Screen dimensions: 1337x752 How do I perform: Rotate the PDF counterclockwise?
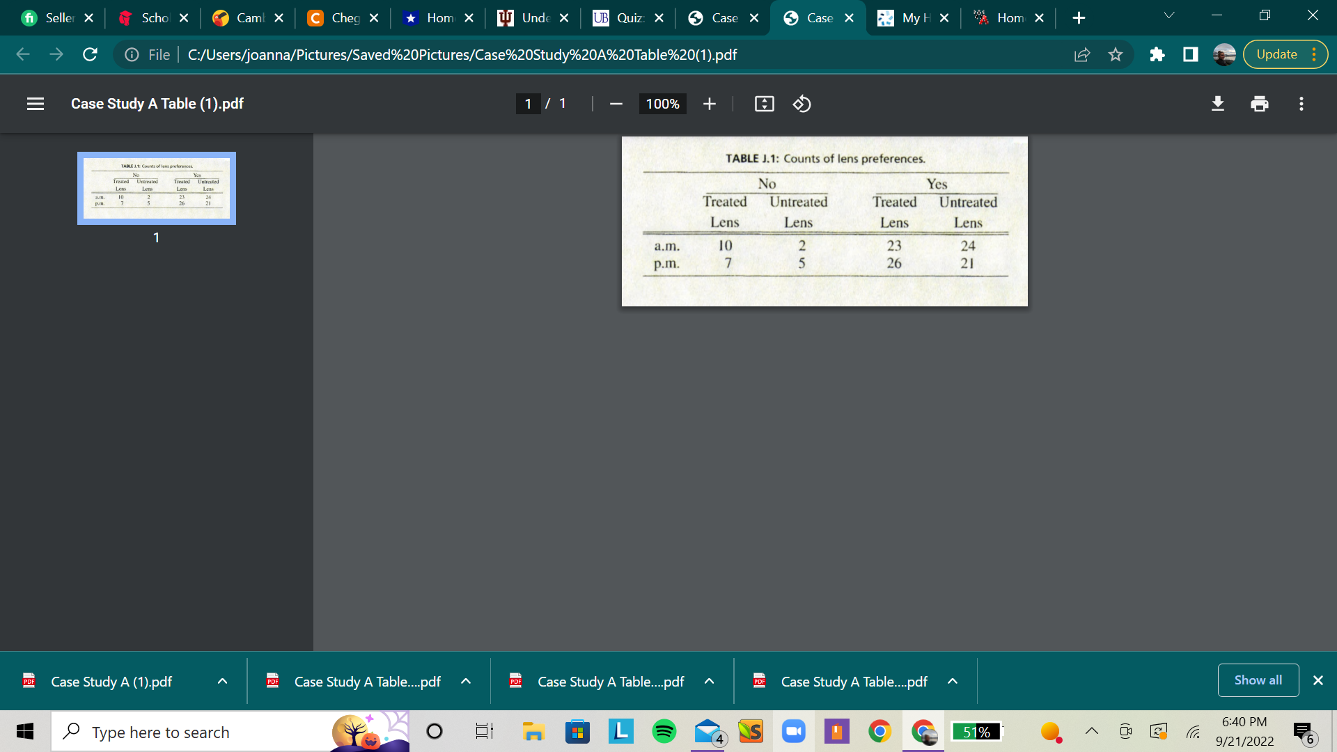click(x=802, y=104)
